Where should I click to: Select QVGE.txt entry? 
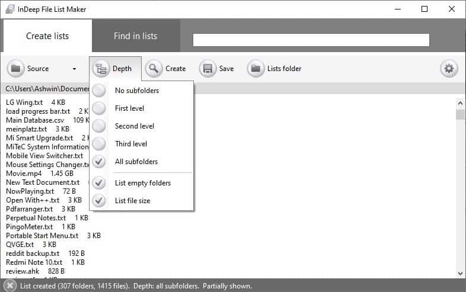[x=31, y=245]
